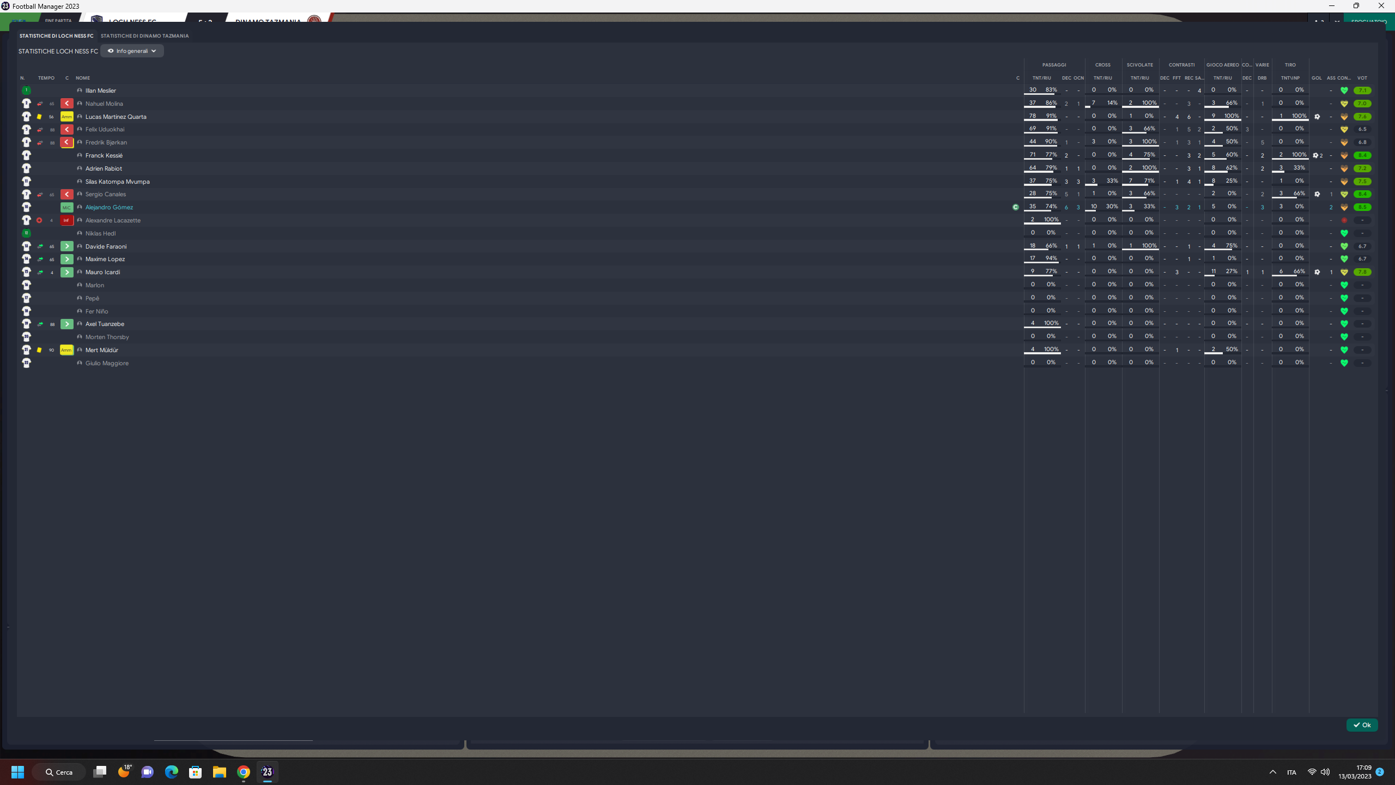Open Illan Meslier's player profile link
The height and width of the screenshot is (785, 1395).
click(101, 90)
